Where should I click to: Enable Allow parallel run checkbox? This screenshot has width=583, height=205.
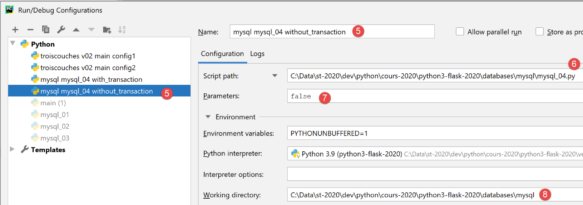point(460,32)
